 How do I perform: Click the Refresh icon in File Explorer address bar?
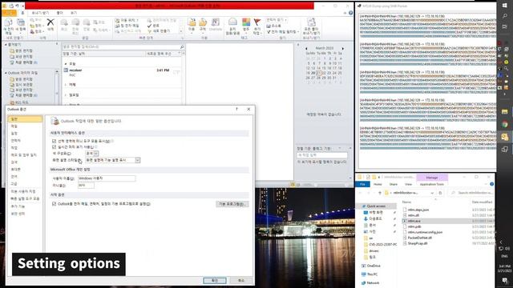coord(440,193)
